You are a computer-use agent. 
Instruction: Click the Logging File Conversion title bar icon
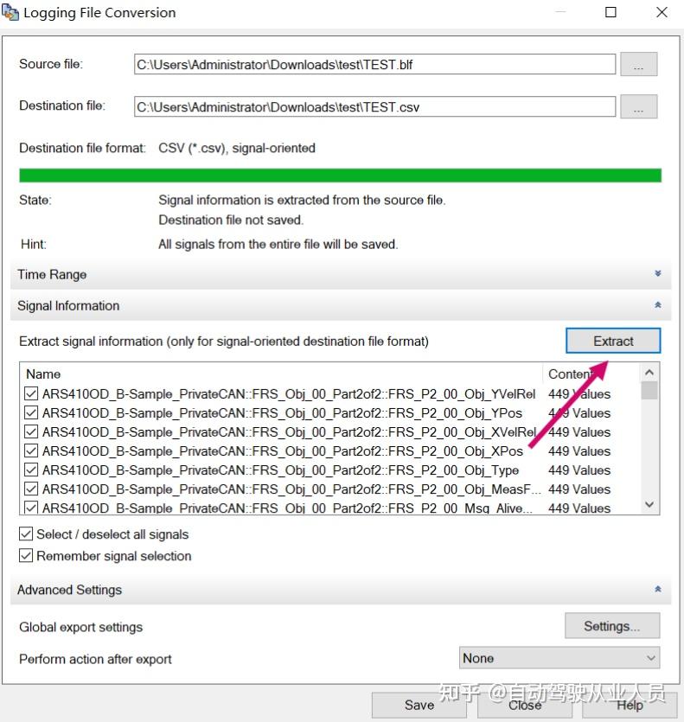(10, 12)
